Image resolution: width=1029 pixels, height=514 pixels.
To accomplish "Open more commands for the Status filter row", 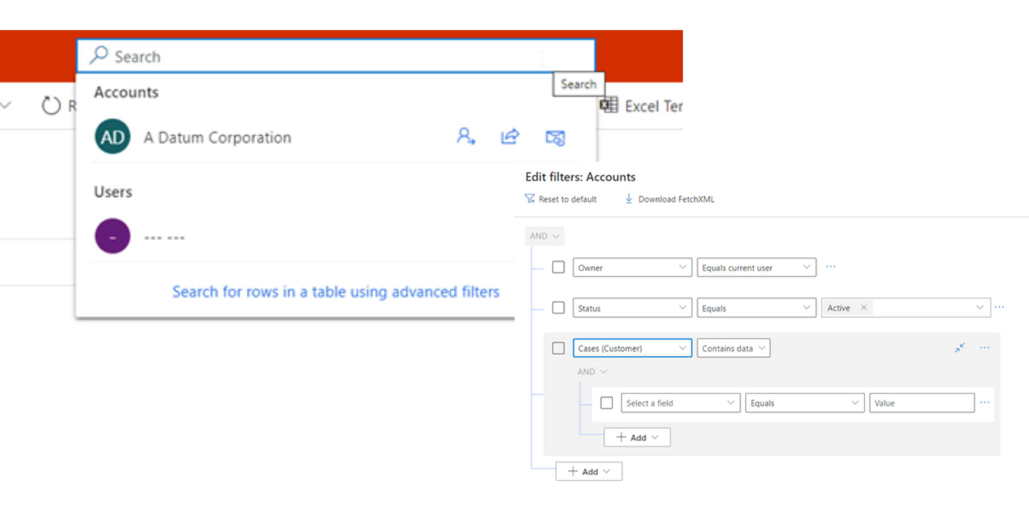I will (x=999, y=306).
